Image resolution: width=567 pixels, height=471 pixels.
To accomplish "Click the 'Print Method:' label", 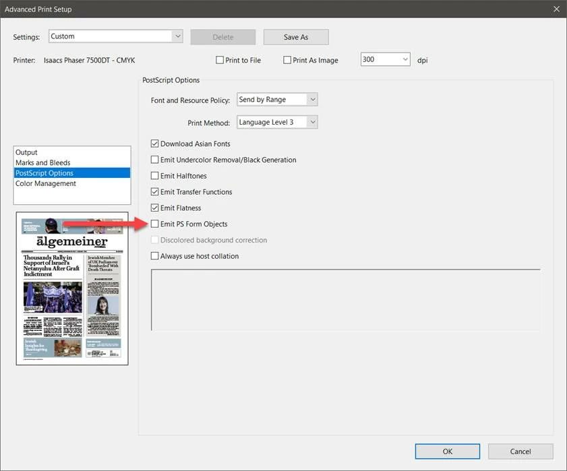I will 208,123.
